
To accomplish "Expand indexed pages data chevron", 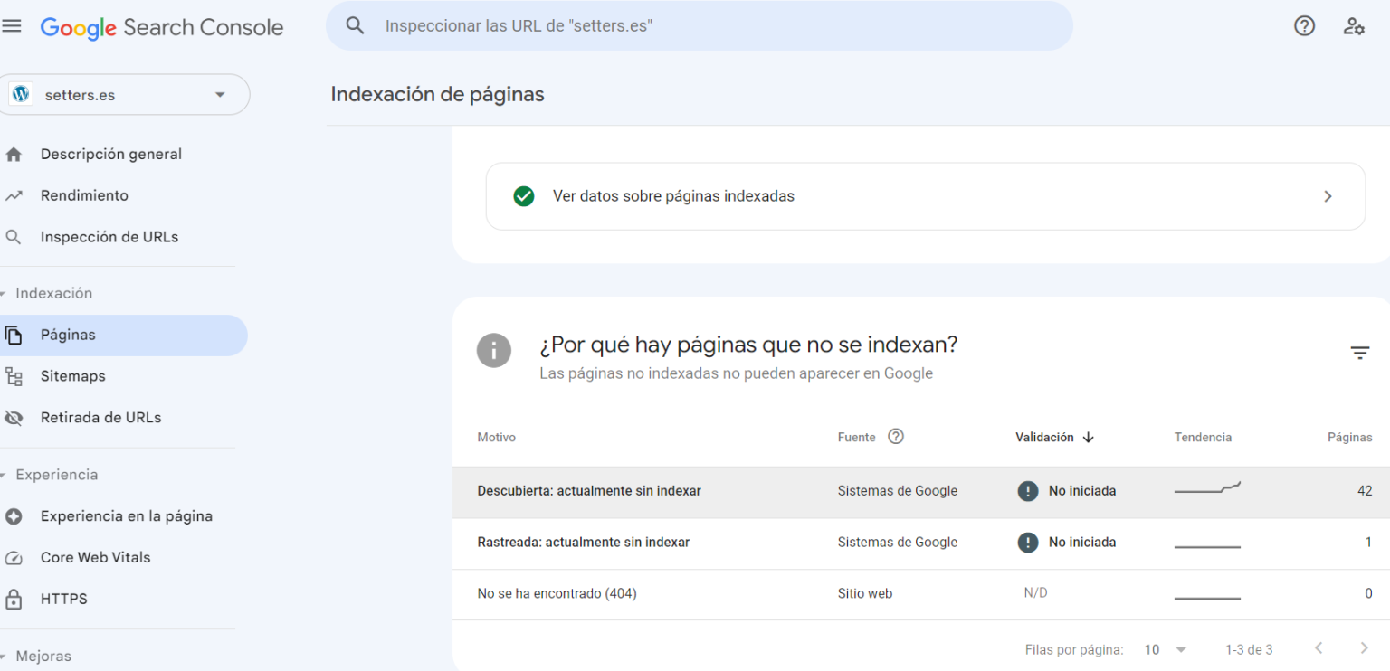I will tap(1328, 196).
